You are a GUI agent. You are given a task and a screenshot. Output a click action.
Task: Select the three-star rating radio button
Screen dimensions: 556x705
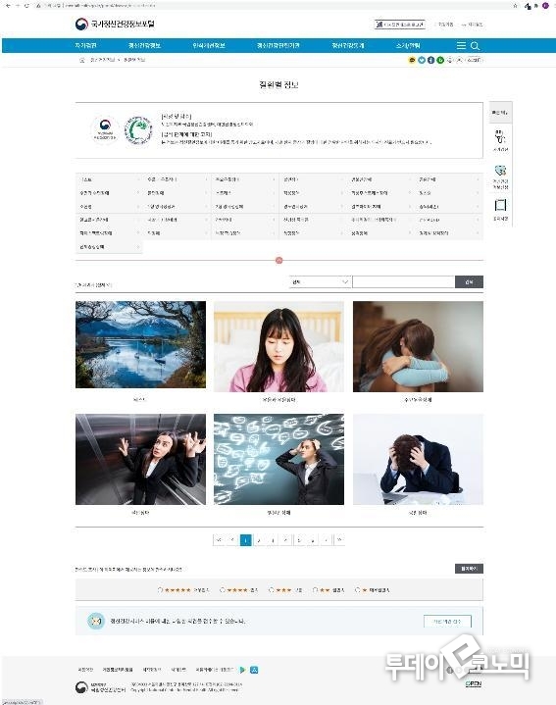(x=271, y=589)
